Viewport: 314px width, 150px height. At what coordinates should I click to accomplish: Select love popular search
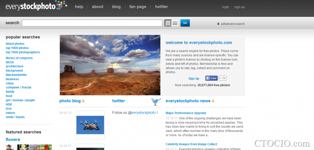click(9, 109)
